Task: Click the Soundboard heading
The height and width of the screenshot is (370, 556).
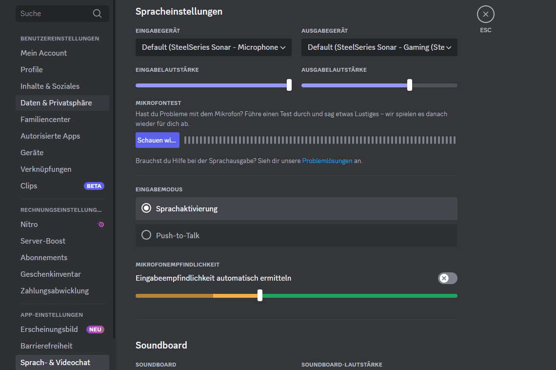Action: tap(161, 345)
